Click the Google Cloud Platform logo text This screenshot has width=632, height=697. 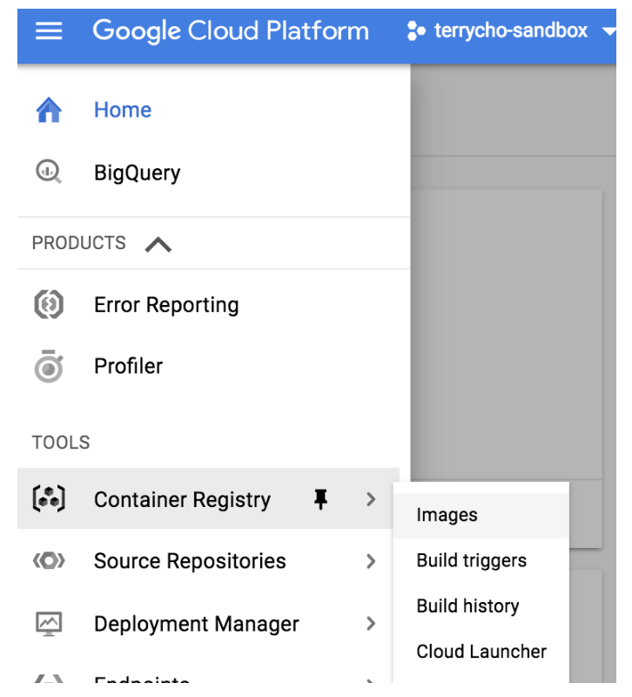(231, 31)
